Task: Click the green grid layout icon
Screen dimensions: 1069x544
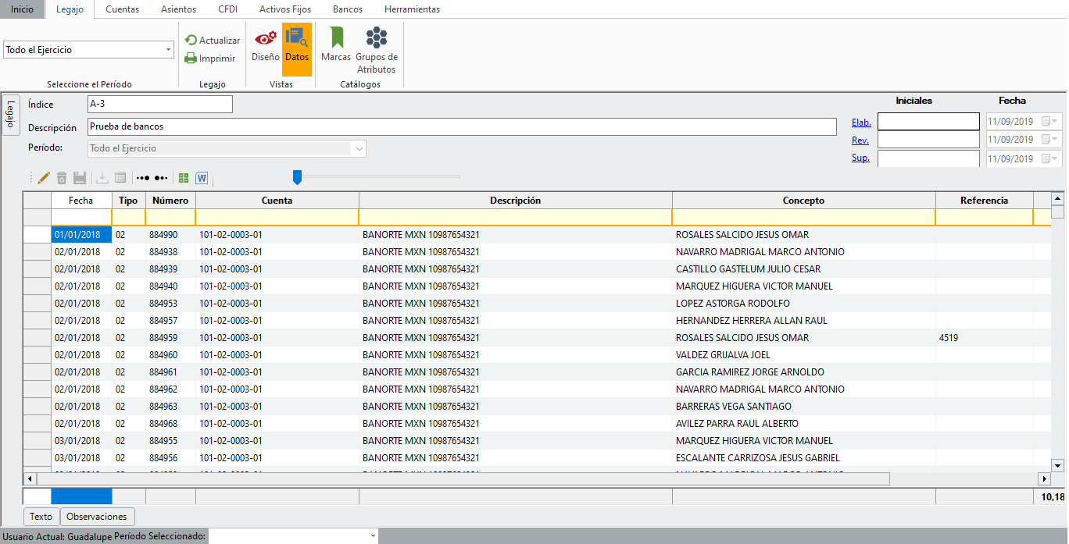Action: point(184,178)
